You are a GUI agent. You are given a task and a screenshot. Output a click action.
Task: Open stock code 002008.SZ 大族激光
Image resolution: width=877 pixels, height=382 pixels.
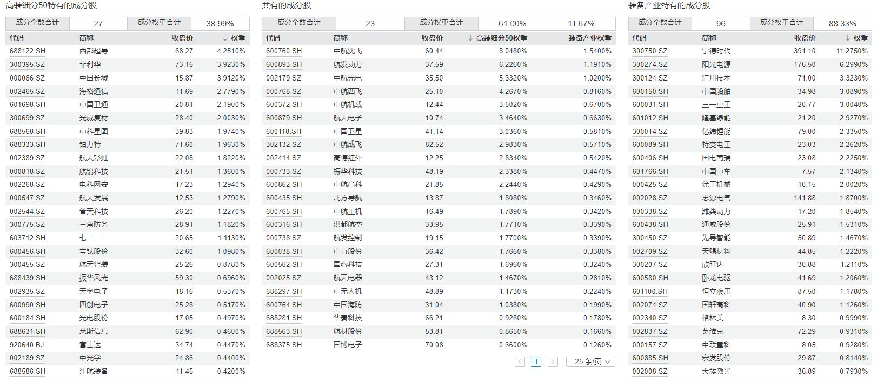pyautogui.click(x=649, y=372)
